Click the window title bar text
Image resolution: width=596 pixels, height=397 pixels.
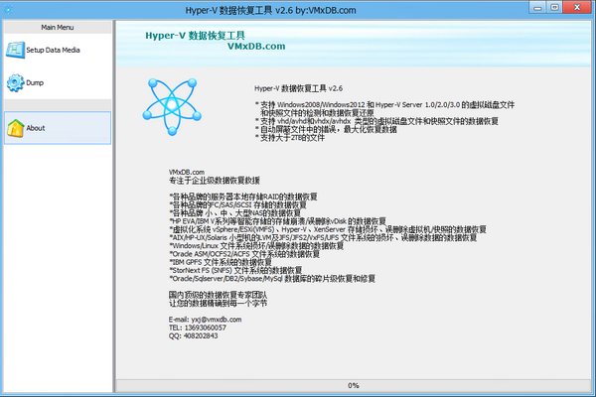coord(270,10)
